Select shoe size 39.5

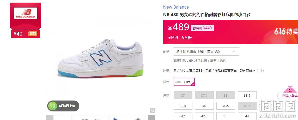click(x=183, y=106)
